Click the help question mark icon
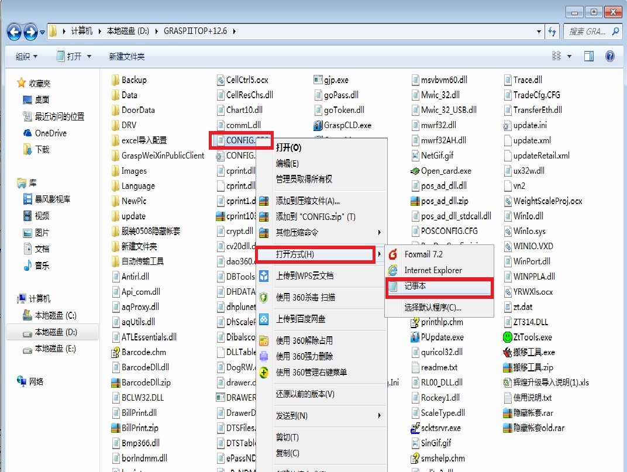The image size is (627, 472). point(609,56)
